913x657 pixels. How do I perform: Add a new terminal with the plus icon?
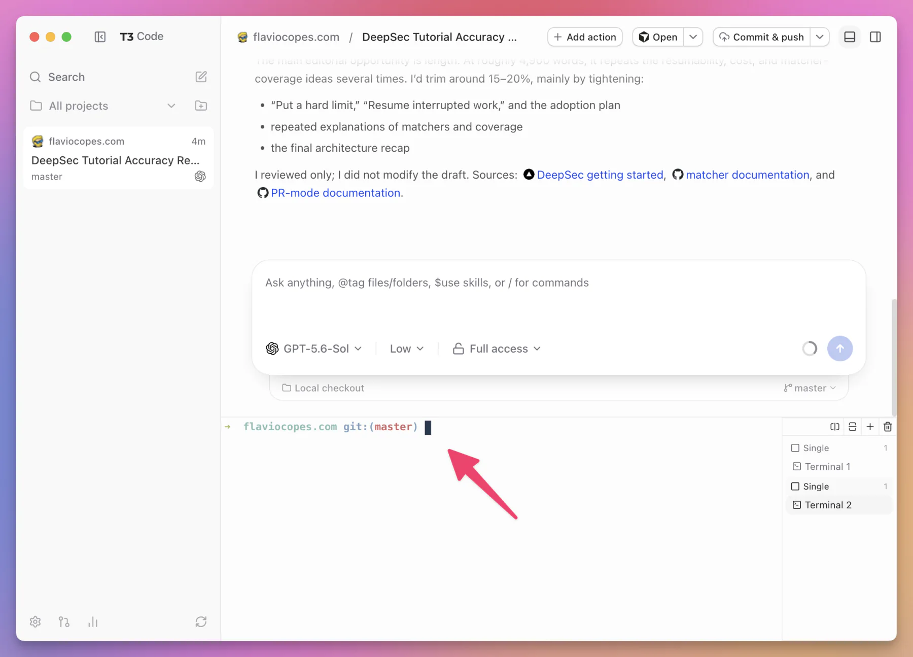coord(870,427)
